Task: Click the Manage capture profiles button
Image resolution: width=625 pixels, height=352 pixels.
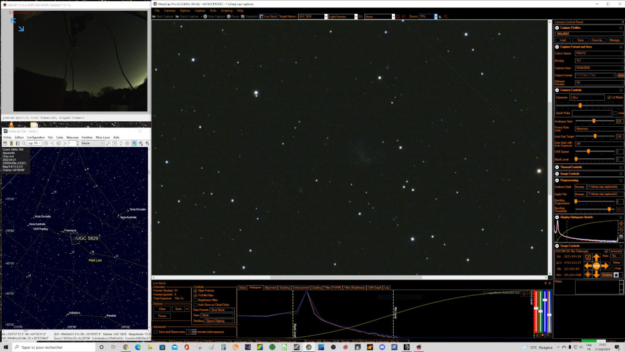Action: coord(614,40)
